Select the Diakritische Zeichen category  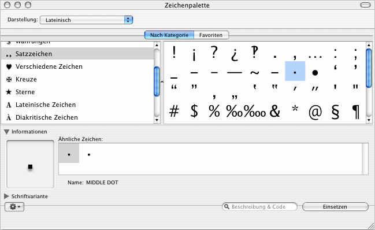77,117
